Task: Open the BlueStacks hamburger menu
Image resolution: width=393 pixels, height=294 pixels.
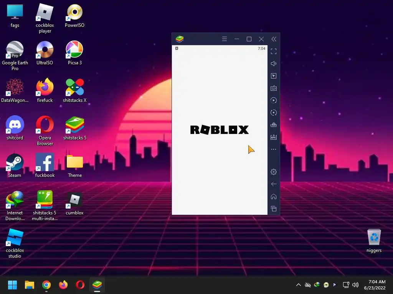Action: point(224,39)
